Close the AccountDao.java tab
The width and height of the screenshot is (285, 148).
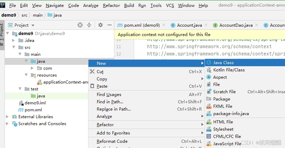(257, 25)
